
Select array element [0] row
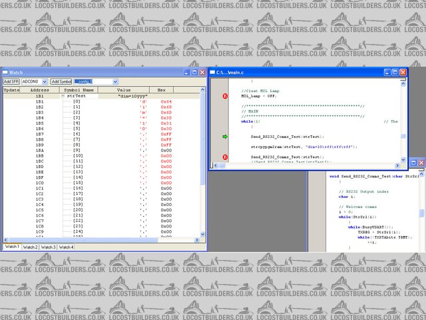[102, 101]
